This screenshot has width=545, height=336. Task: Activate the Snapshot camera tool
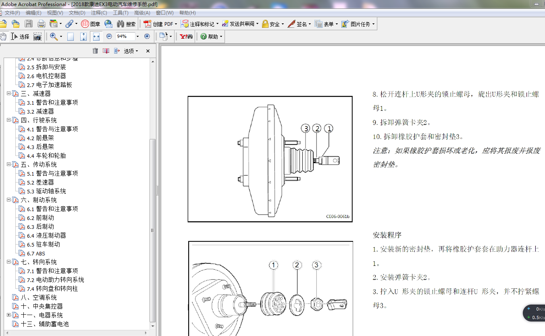pos(37,37)
